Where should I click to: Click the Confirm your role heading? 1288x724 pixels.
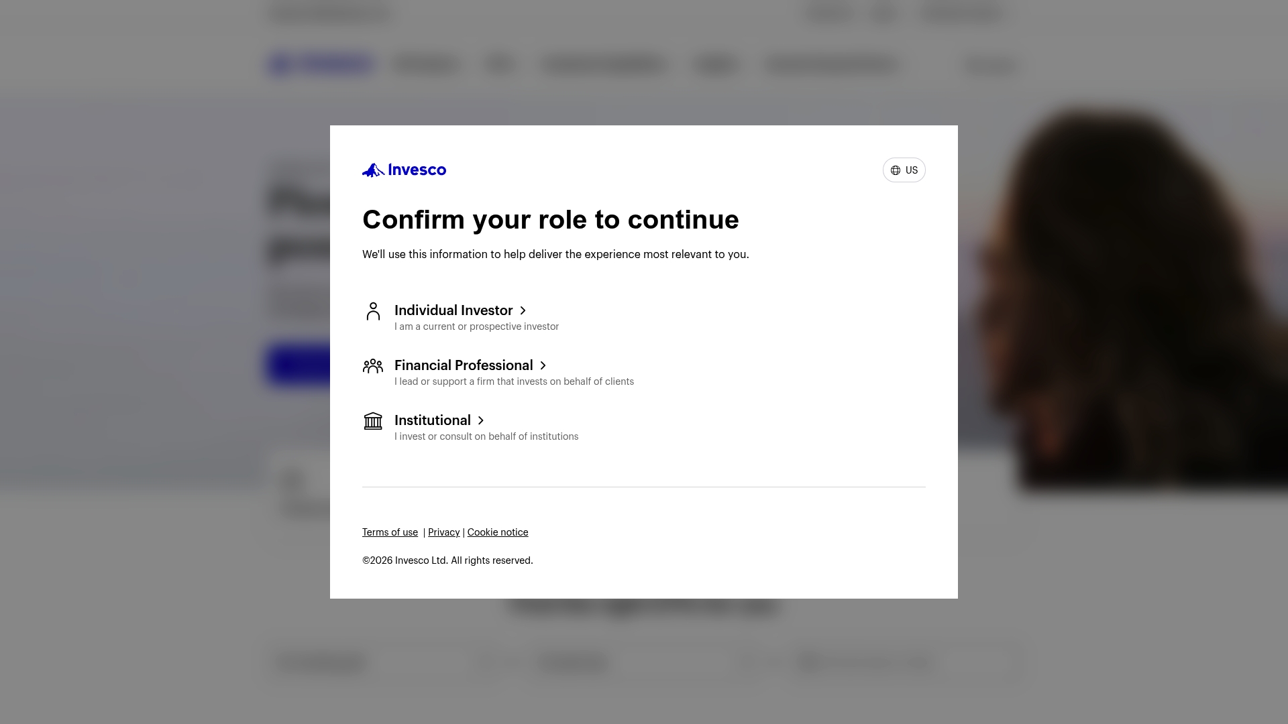[x=551, y=219]
